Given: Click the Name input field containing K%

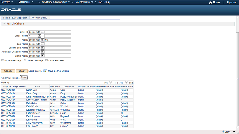Looking at the screenshot, I should (x=58, y=40).
